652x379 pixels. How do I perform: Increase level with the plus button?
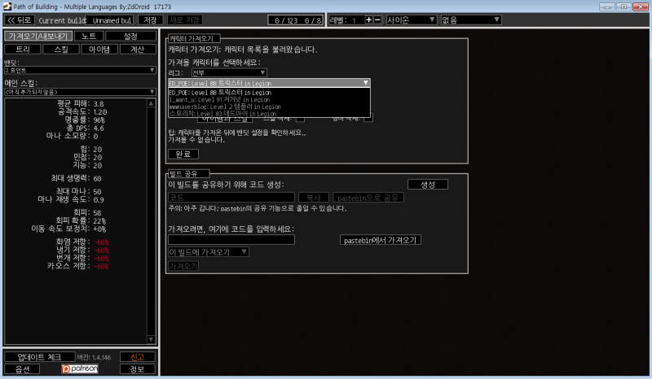click(x=368, y=20)
